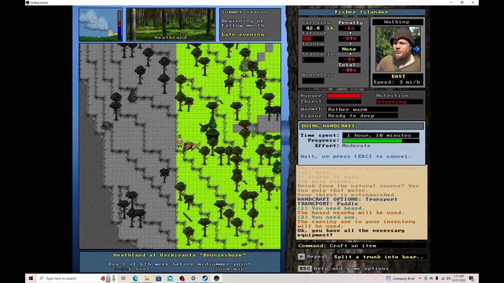Click the 'TRANSPORT: Paddle' log line
The width and height of the screenshot is (504, 283).
pos(328,204)
